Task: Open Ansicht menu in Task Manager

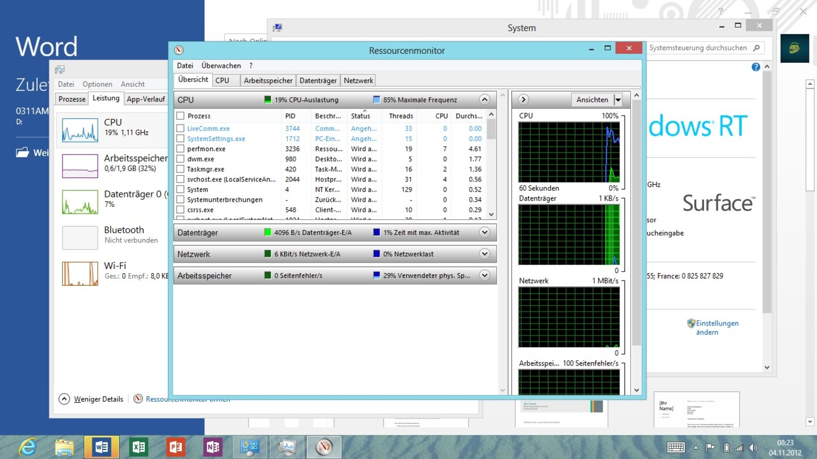Action: [x=133, y=84]
